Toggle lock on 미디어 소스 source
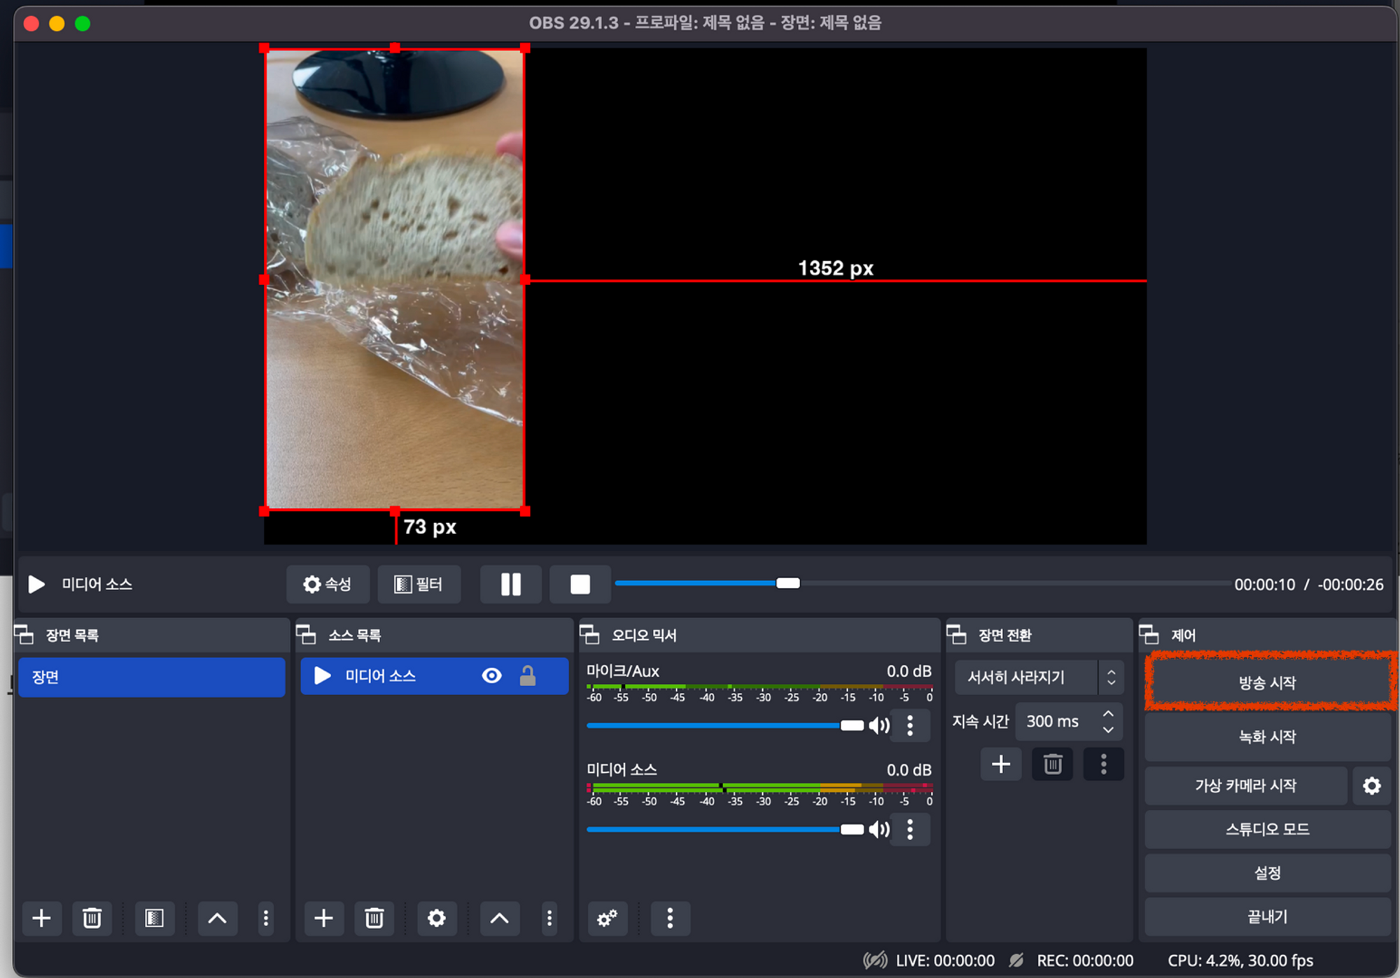 click(527, 676)
